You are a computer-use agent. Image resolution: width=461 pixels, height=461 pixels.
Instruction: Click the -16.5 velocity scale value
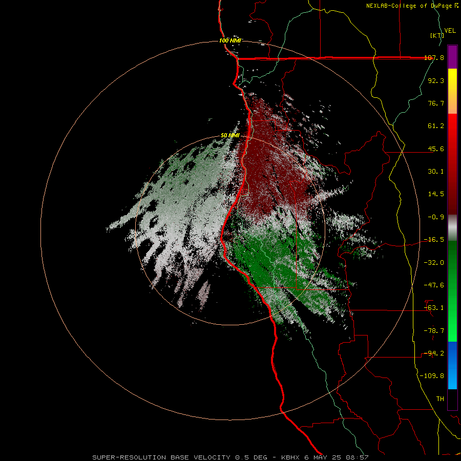(434, 240)
